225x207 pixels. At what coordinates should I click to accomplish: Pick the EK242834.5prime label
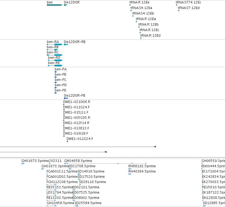[213, 177]
